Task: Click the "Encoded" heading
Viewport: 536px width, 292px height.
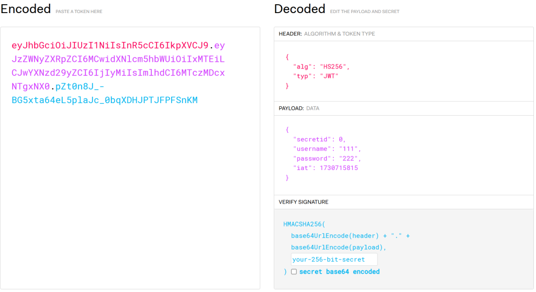Action: point(26,9)
